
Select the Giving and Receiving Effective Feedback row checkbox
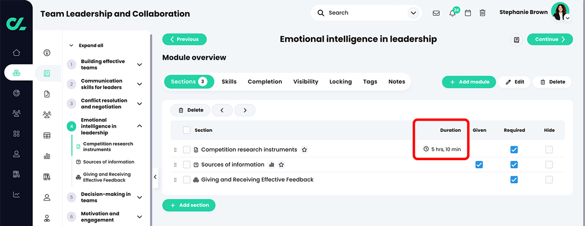186,180
